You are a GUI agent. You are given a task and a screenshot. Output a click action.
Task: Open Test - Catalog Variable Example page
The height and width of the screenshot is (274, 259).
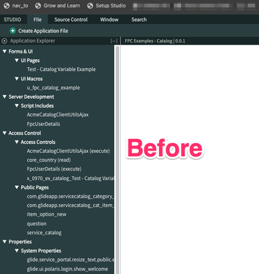[x=62, y=69]
